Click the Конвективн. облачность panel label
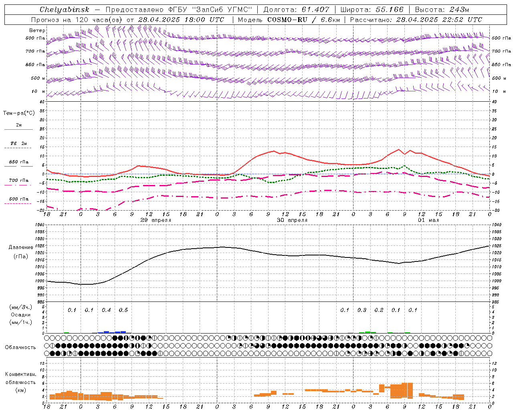Screen dimensions: 513x410 (20, 378)
